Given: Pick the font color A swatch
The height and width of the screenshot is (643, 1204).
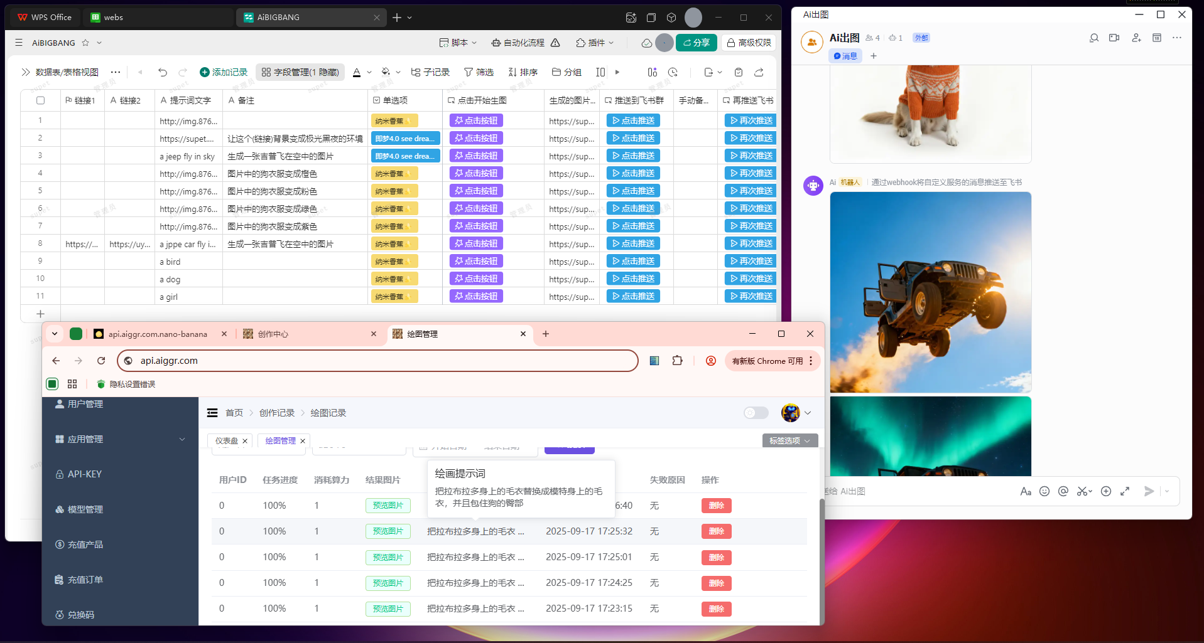Looking at the screenshot, I should [x=357, y=72].
